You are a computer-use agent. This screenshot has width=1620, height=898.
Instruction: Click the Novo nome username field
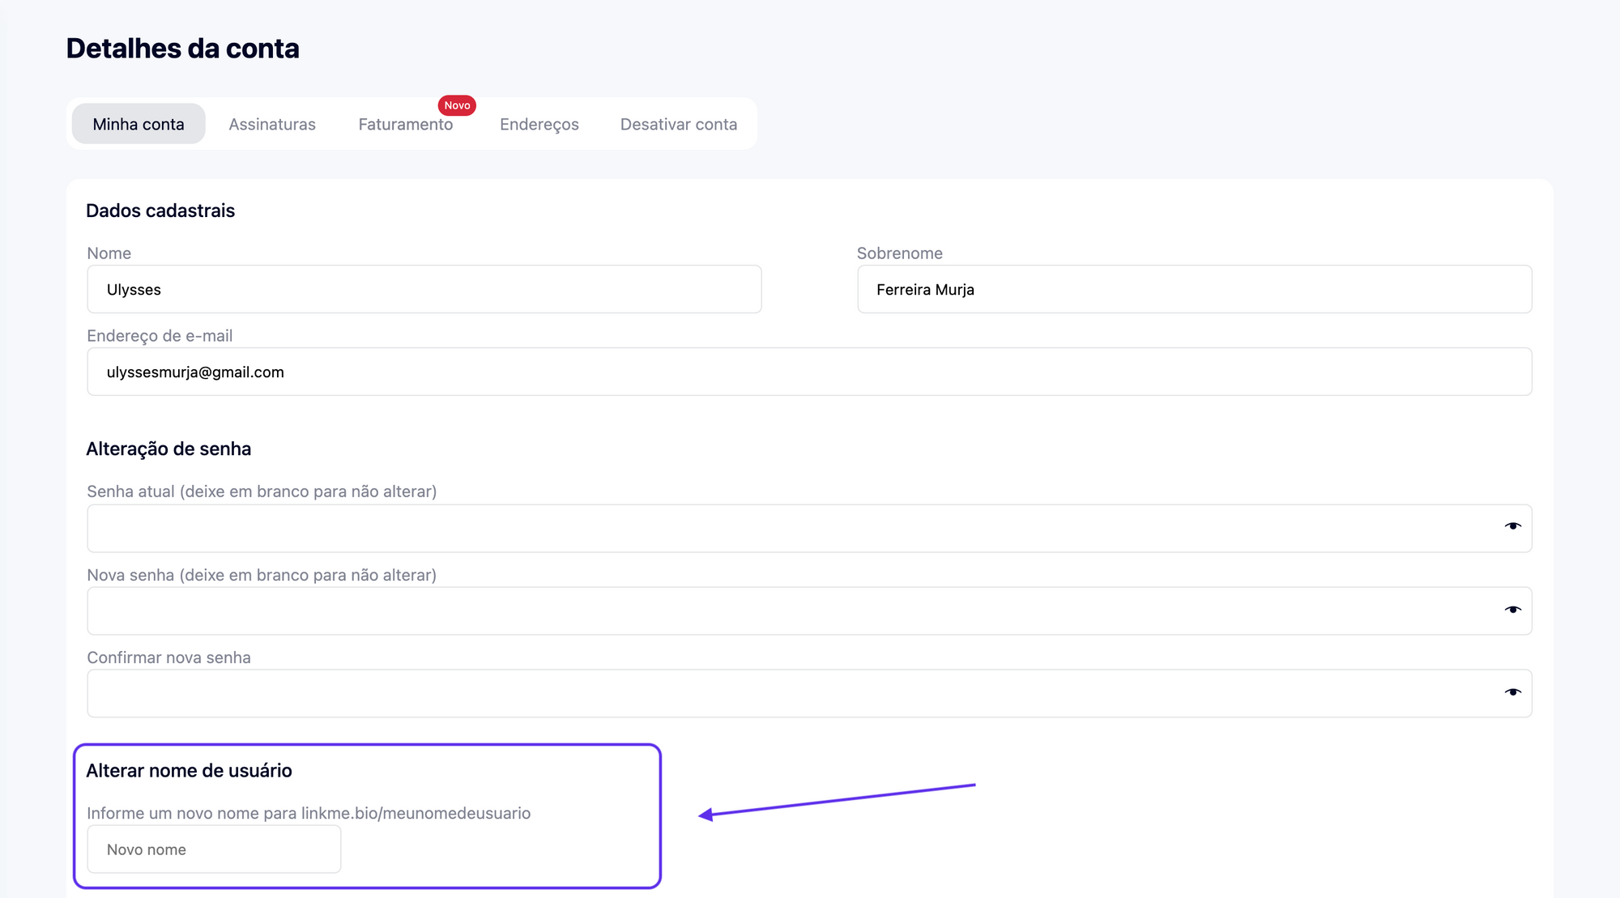pyautogui.click(x=214, y=849)
